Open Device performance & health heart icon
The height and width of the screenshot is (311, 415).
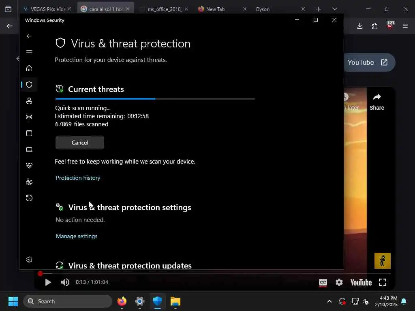coord(29,166)
